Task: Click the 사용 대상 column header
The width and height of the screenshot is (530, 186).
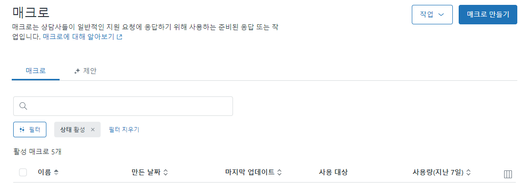Action: click(333, 172)
